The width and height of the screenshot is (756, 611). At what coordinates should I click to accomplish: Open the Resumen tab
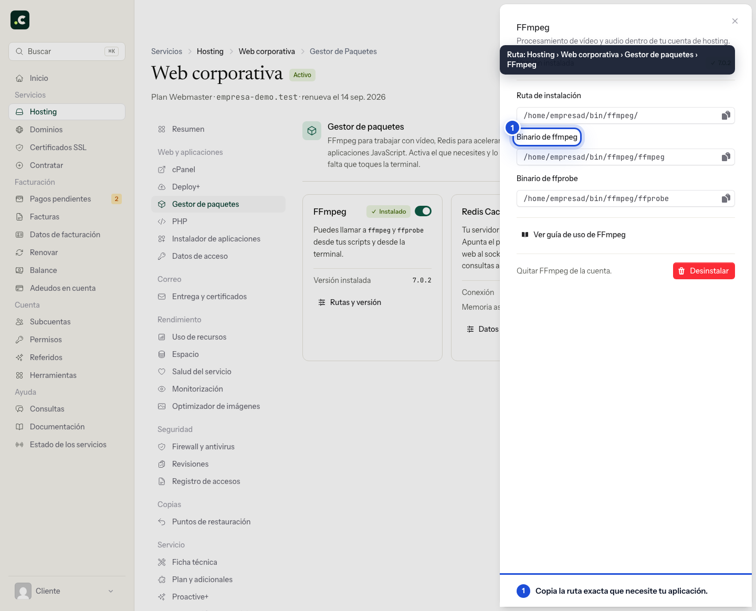click(x=218, y=129)
